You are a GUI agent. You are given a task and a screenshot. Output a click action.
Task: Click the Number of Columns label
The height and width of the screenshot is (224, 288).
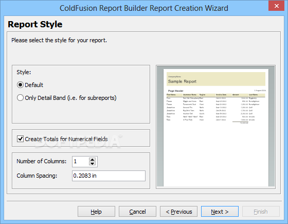pos(42,161)
